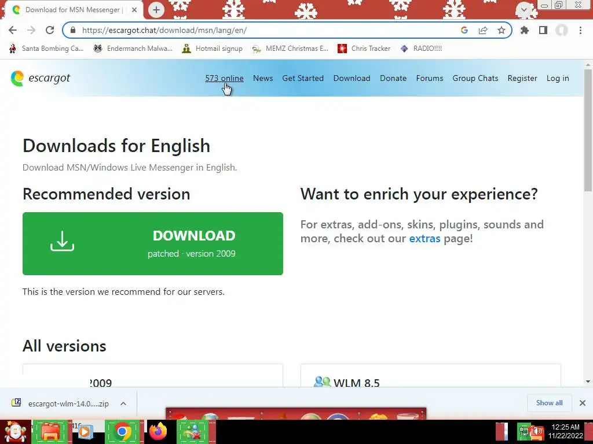
Task: Open the 573 online link
Action: [224, 78]
